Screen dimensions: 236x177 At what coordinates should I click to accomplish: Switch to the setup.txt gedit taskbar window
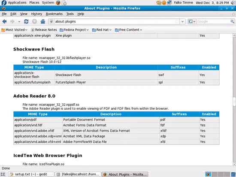point(31,174)
